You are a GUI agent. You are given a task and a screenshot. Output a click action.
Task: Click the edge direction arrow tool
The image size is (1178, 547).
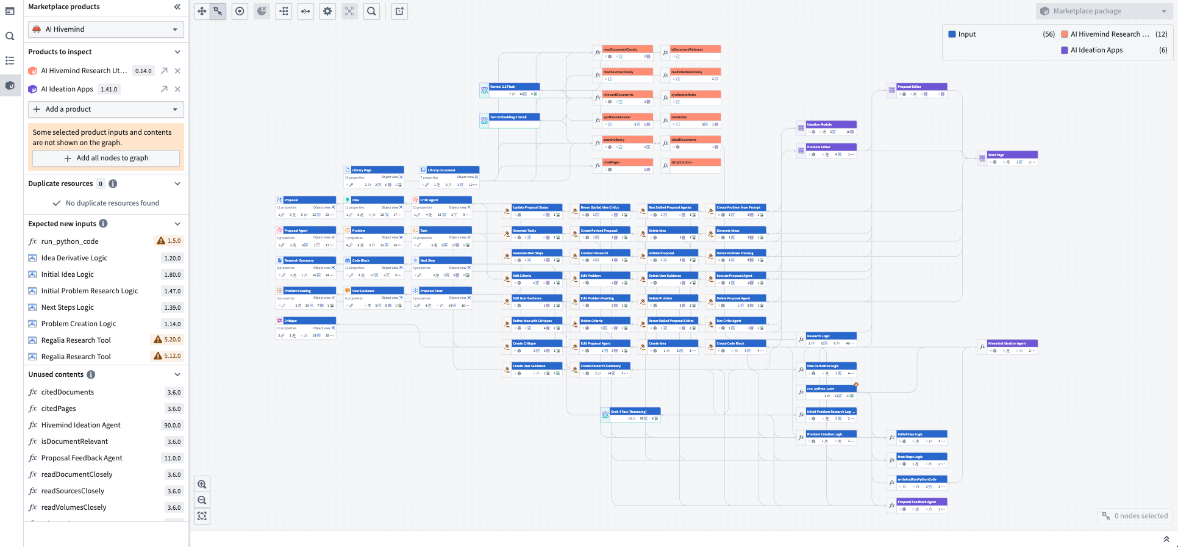point(306,11)
